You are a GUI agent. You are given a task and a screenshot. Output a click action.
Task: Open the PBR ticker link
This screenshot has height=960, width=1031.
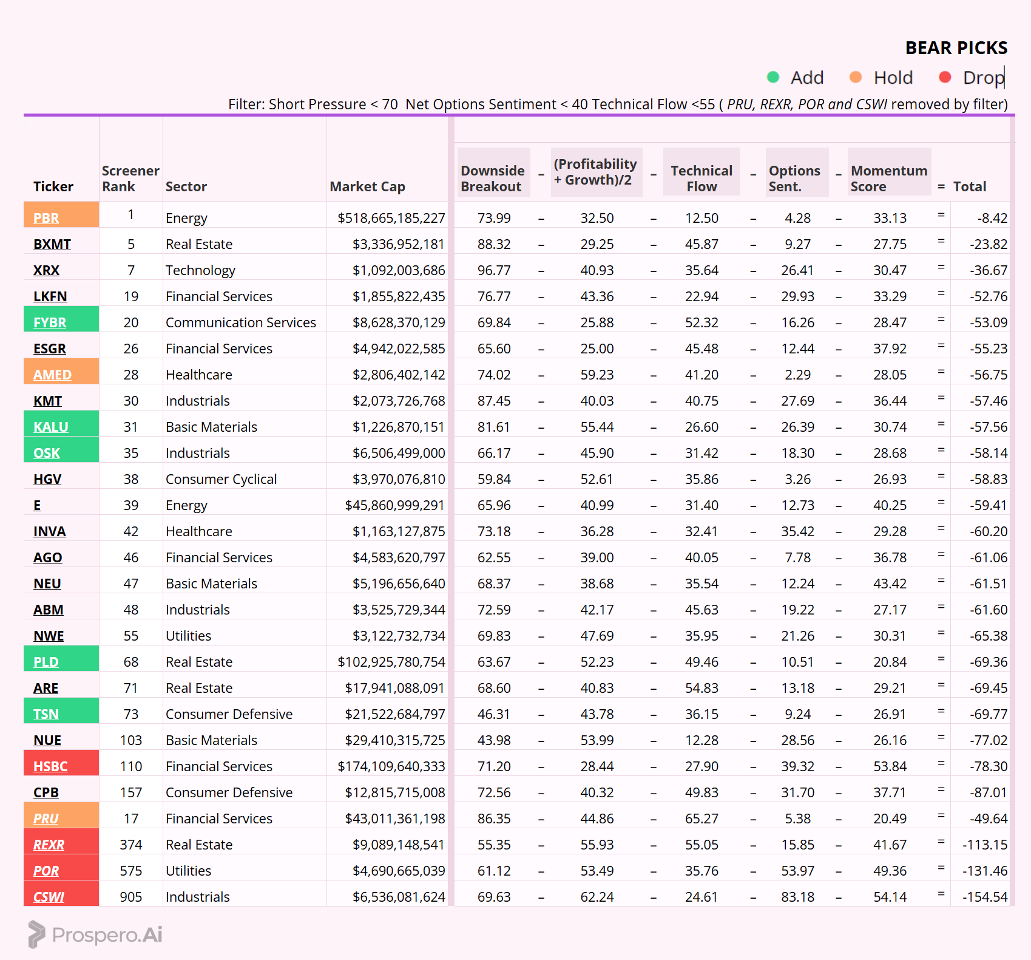(x=46, y=218)
